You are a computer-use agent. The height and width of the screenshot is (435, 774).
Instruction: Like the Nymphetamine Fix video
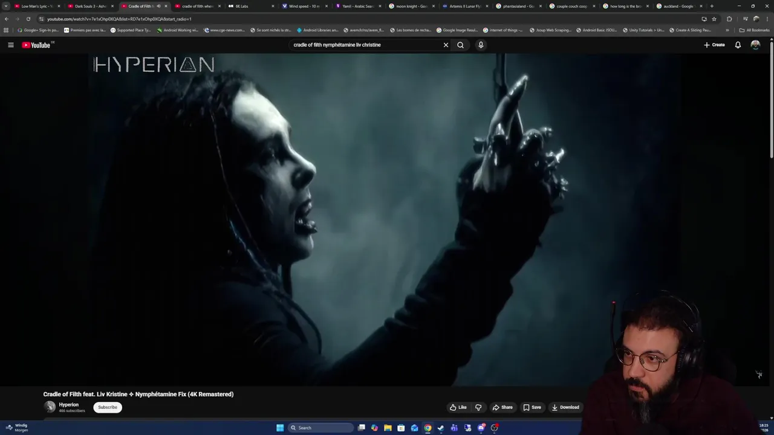[458, 407]
